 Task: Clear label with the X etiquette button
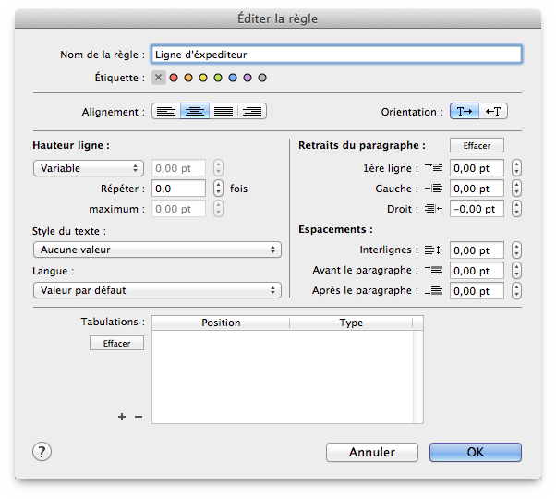pyautogui.click(x=159, y=78)
